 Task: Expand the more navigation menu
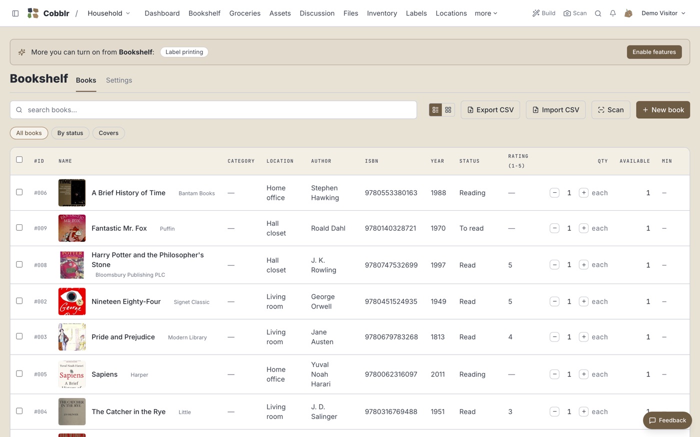pos(486,13)
